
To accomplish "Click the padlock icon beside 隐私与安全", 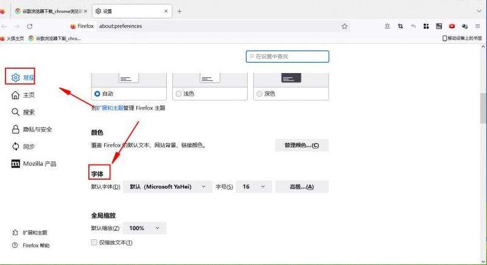I will 15,129.
